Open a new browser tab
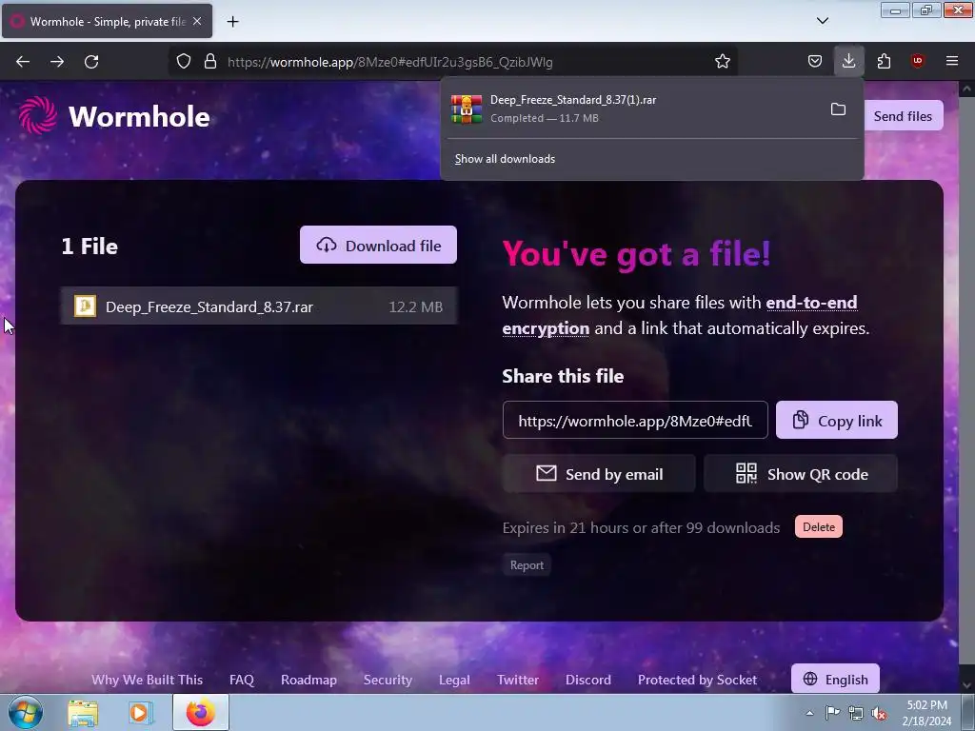 point(232,22)
